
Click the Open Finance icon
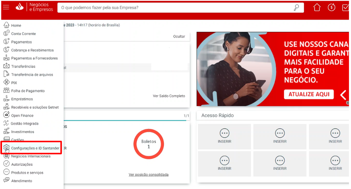[x=6, y=115]
